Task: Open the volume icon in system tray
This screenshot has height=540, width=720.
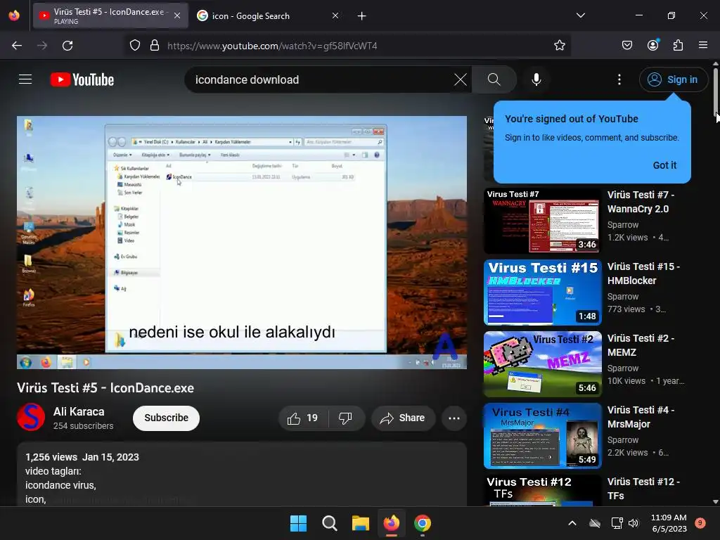Action: pos(634,523)
